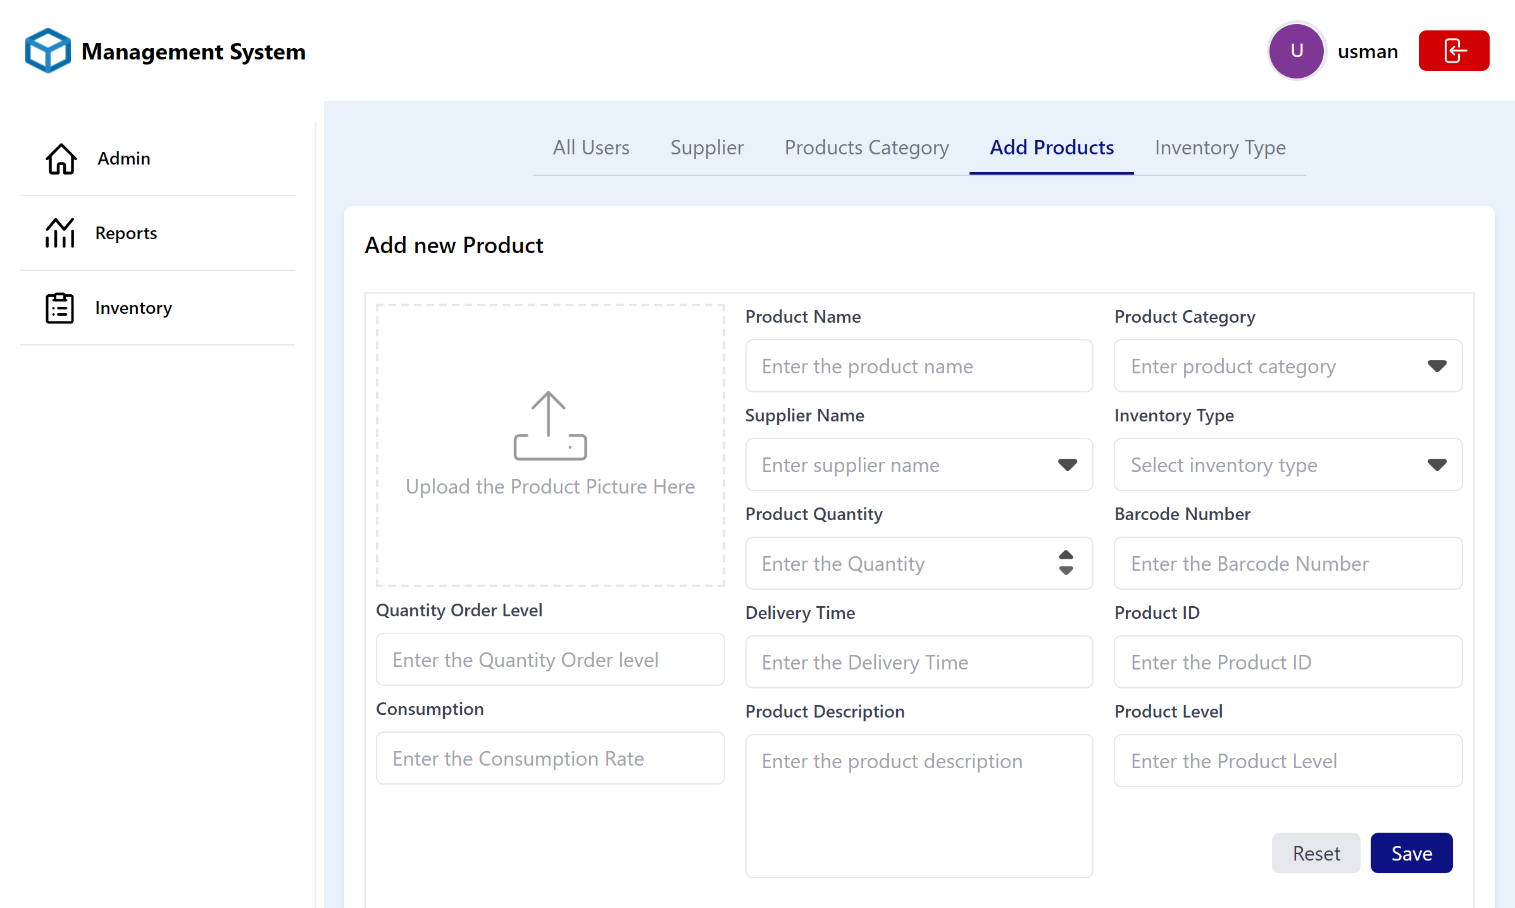Click the Admin home icon

(x=61, y=159)
